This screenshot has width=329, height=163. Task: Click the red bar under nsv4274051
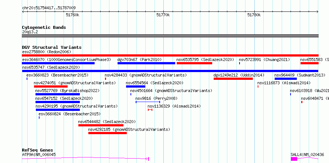coord(51,86)
